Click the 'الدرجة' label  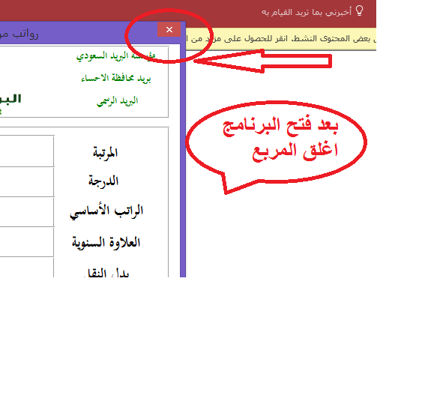(103, 181)
